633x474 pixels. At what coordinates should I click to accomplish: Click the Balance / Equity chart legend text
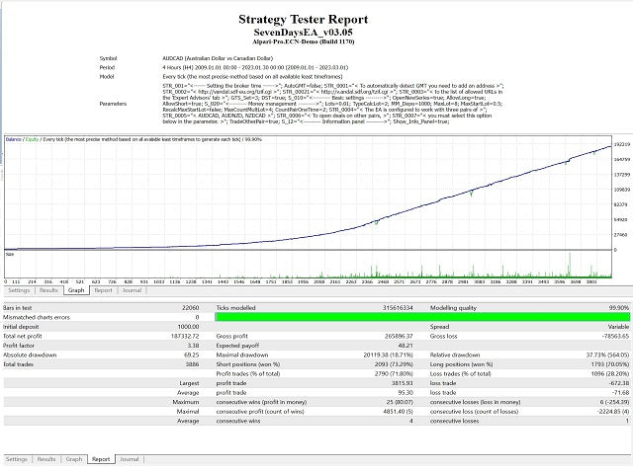pos(129,138)
